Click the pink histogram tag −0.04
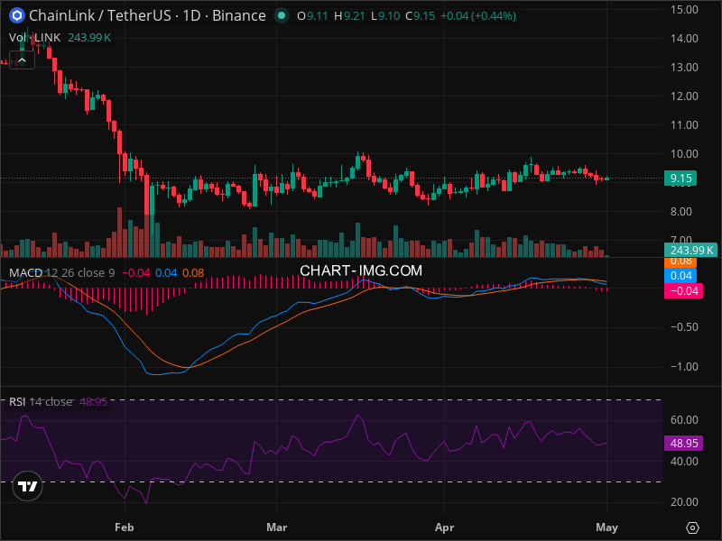 point(683,290)
